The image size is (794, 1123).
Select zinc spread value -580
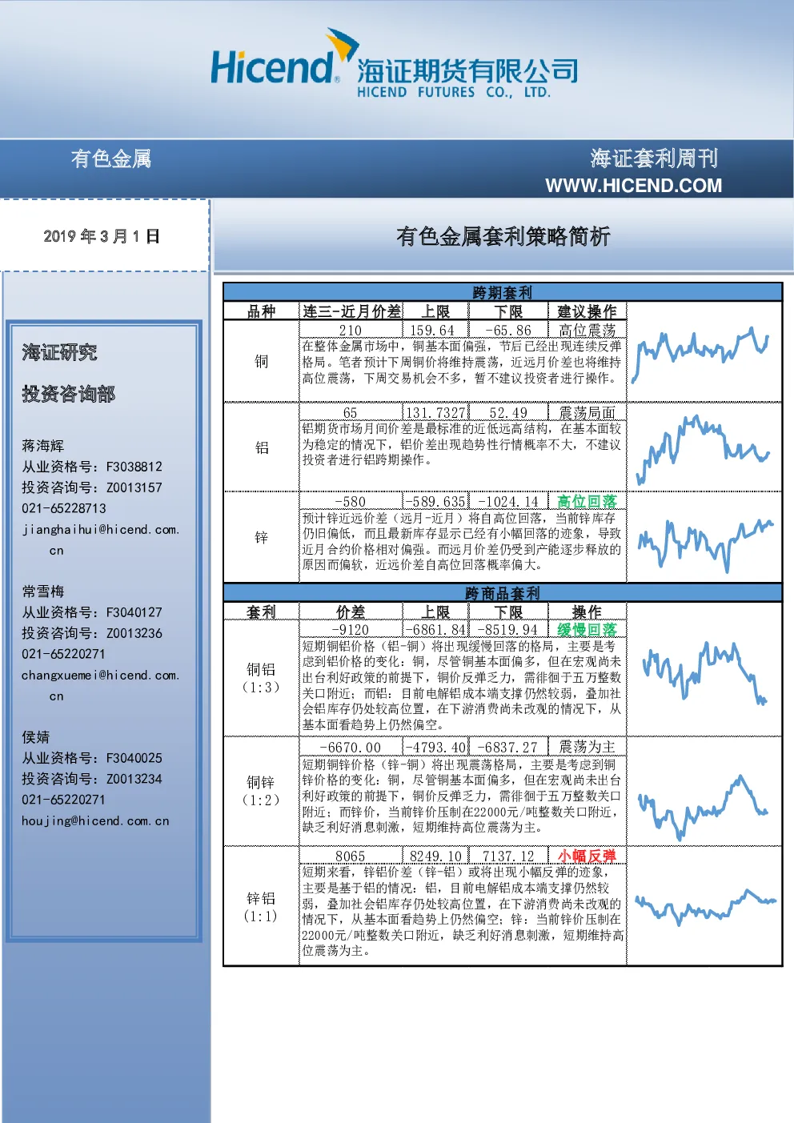pyautogui.click(x=351, y=502)
